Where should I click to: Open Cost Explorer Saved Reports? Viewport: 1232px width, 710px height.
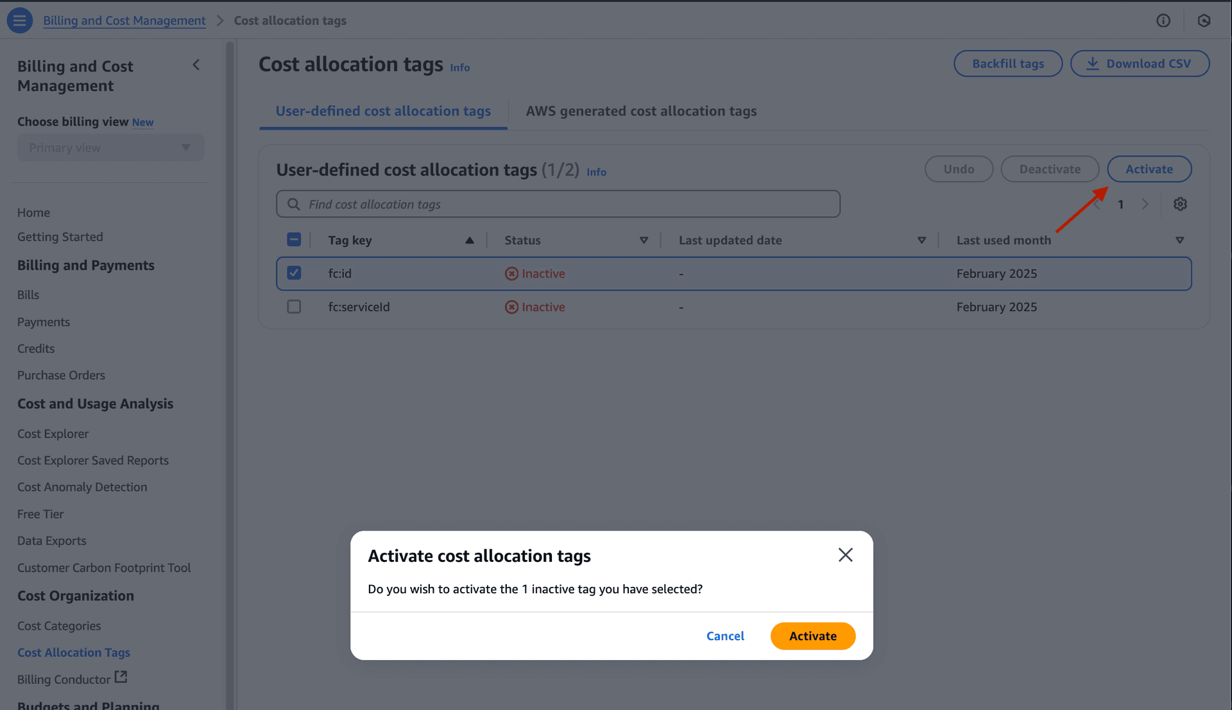tap(93, 461)
